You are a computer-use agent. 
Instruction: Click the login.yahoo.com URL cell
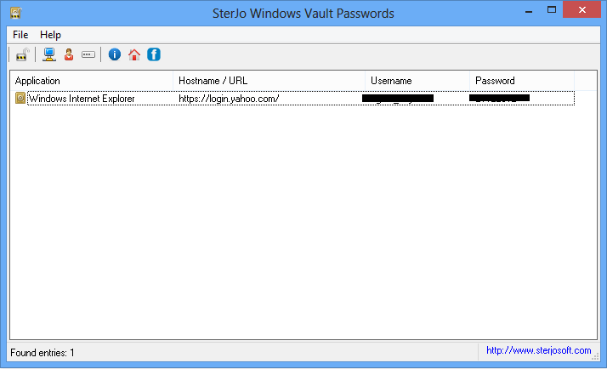pyautogui.click(x=229, y=99)
